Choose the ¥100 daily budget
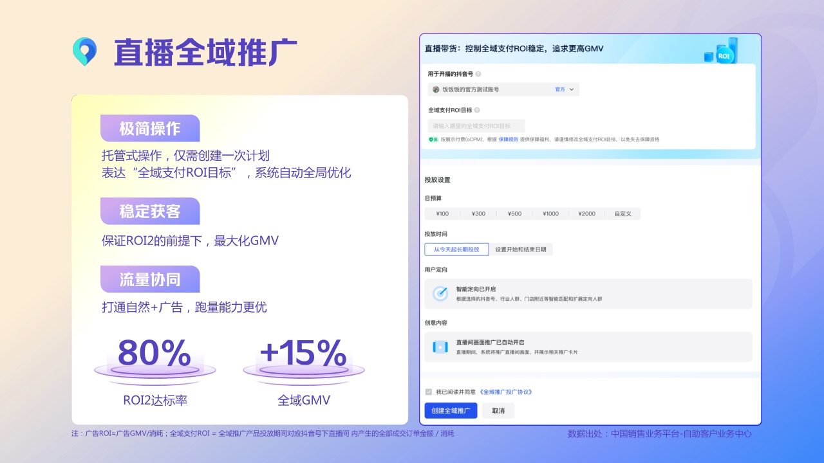 coord(442,214)
